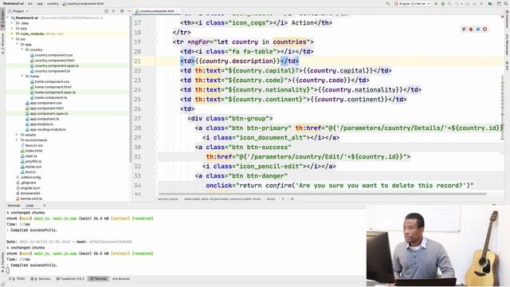Expand the environments folder

17,140
